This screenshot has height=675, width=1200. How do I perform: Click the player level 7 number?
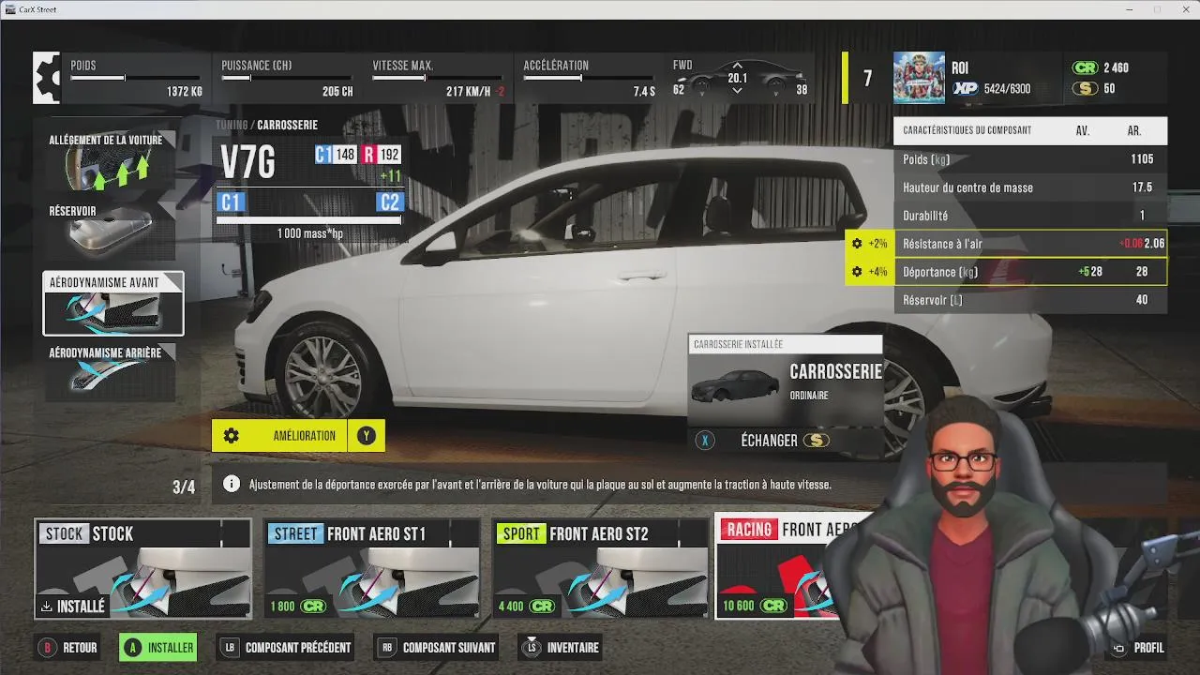click(x=868, y=79)
